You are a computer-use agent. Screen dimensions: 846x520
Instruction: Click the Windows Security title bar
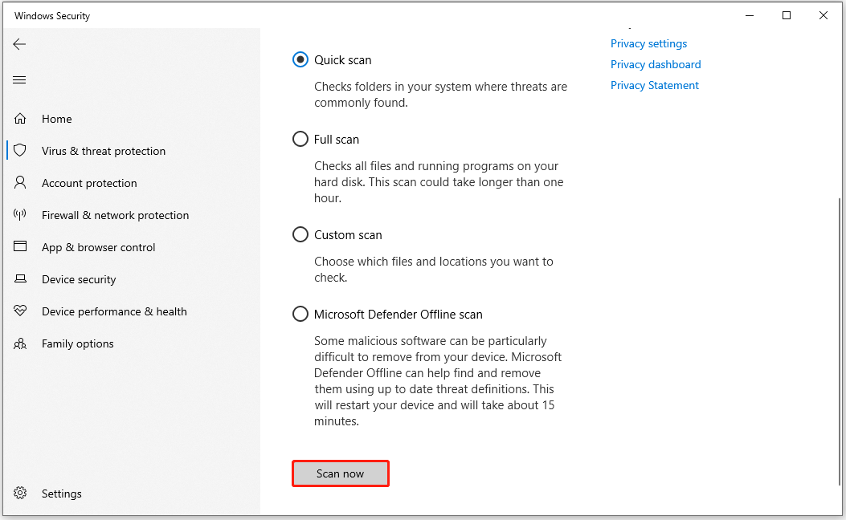point(51,15)
